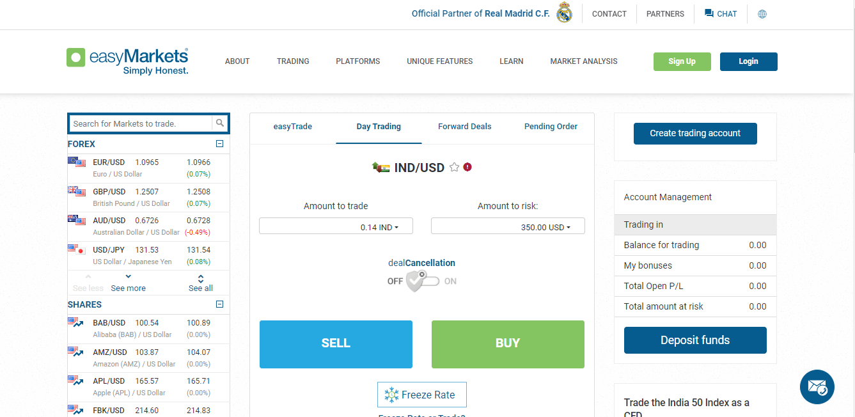
Task: Click the search magnifier icon
Action: click(220, 123)
